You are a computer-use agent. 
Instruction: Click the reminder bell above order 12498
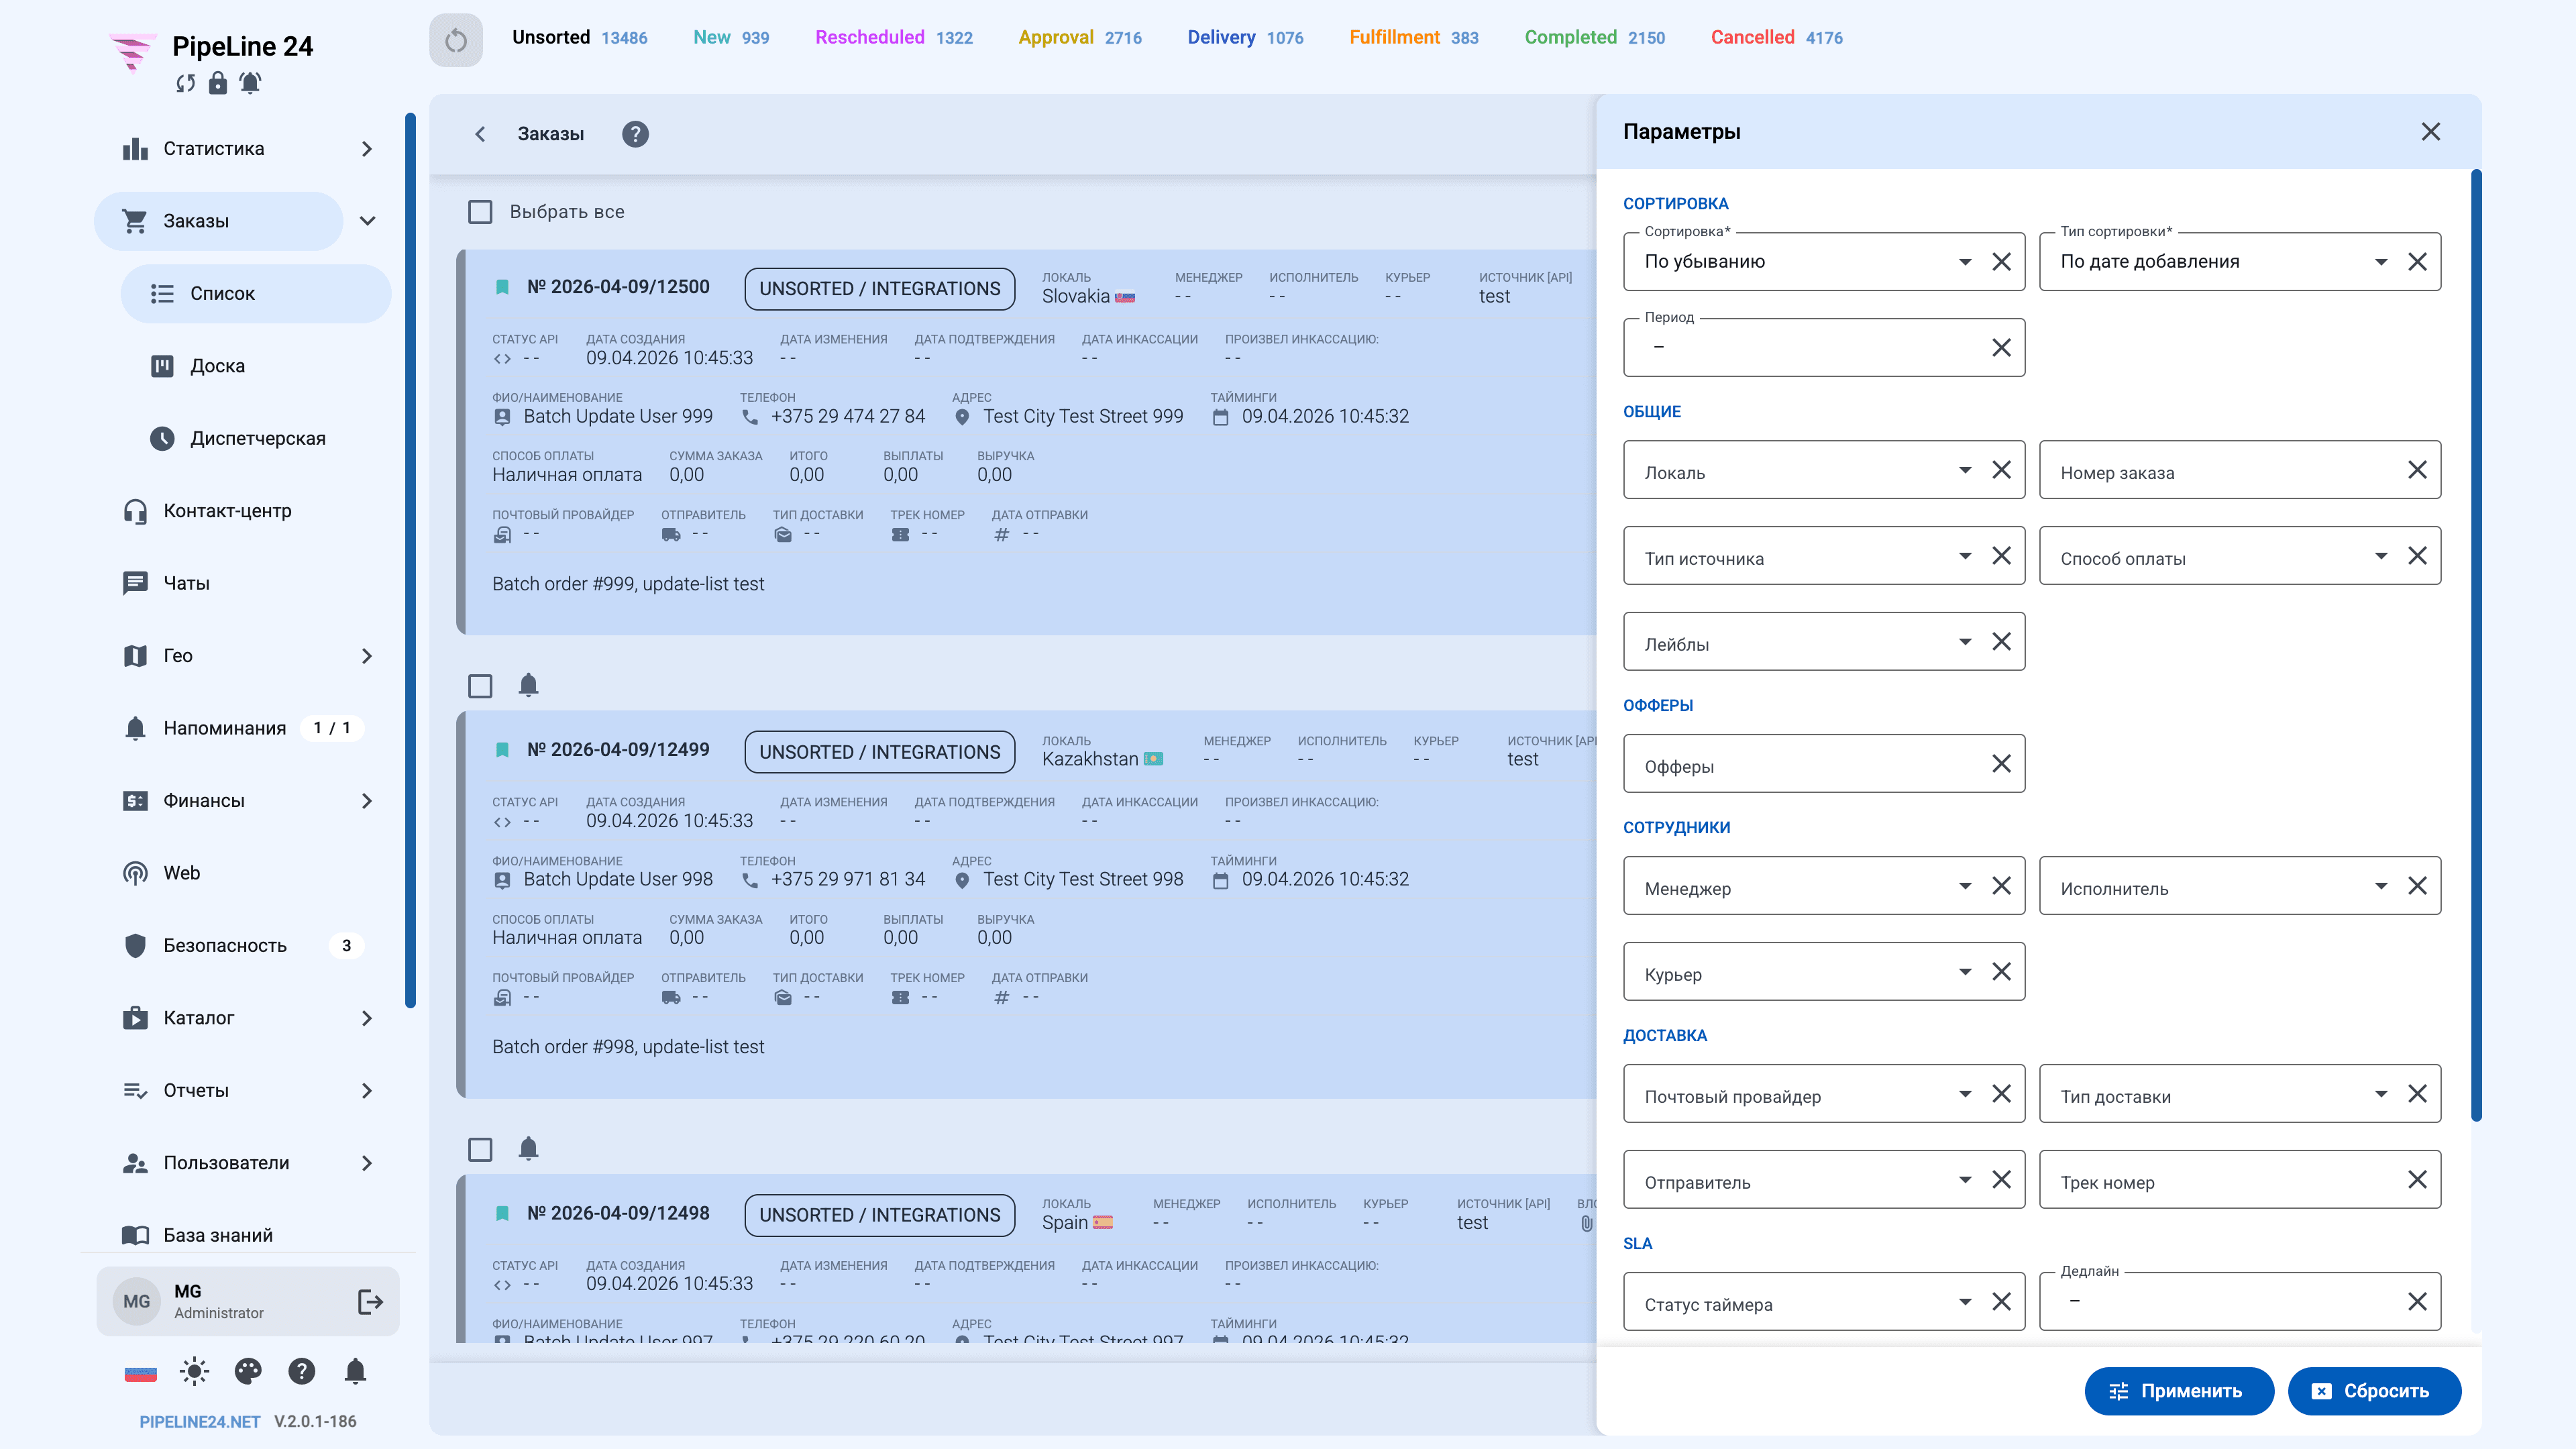tap(528, 1148)
